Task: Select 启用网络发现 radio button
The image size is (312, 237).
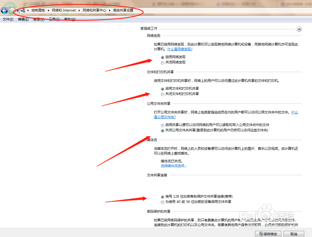Action: (162, 57)
